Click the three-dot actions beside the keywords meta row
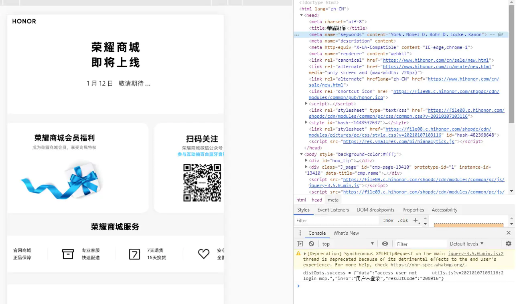 297,35
